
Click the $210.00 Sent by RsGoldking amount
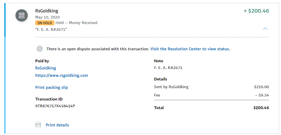click(x=262, y=87)
